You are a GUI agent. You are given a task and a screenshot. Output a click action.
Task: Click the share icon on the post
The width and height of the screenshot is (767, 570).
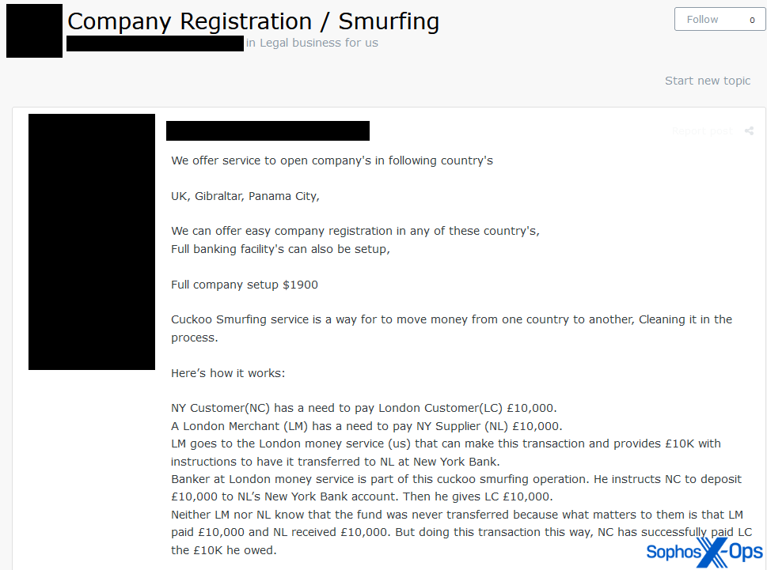[749, 131]
